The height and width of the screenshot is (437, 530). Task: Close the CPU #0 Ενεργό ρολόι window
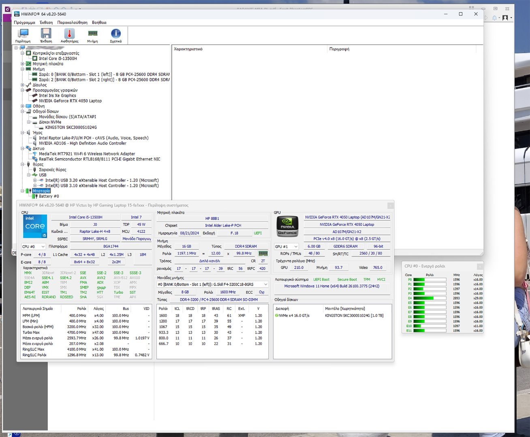[480, 266]
